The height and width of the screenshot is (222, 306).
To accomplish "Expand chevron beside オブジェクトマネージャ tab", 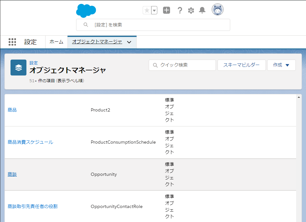I will coord(129,42).
